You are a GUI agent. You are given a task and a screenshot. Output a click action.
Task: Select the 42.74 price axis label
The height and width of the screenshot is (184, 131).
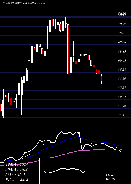(x=122, y=97)
